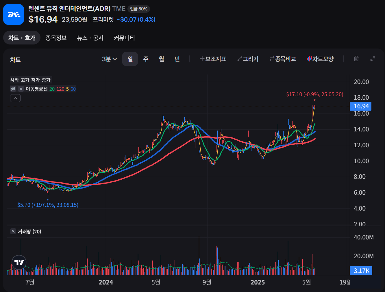The width and height of the screenshot is (385, 292).
Task: Select the 년 yearly interval
Action: (x=177, y=59)
